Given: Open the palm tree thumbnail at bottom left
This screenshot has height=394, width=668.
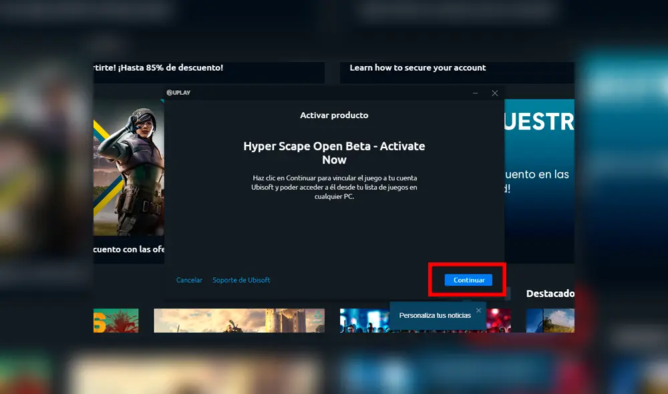Looking at the screenshot, I should click(x=116, y=321).
